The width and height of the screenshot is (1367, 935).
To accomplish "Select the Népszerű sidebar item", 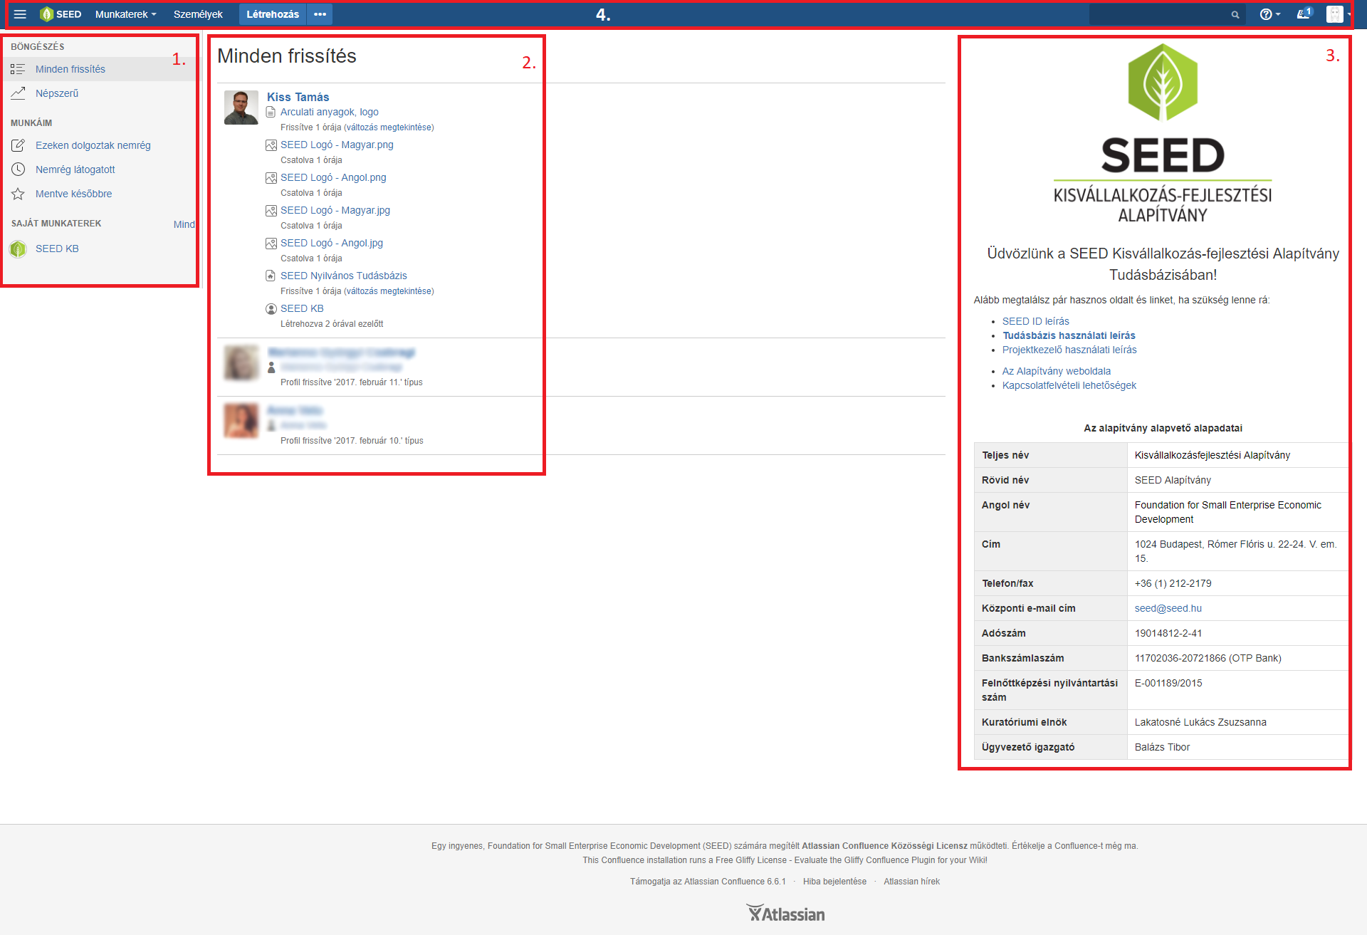I will pos(57,93).
